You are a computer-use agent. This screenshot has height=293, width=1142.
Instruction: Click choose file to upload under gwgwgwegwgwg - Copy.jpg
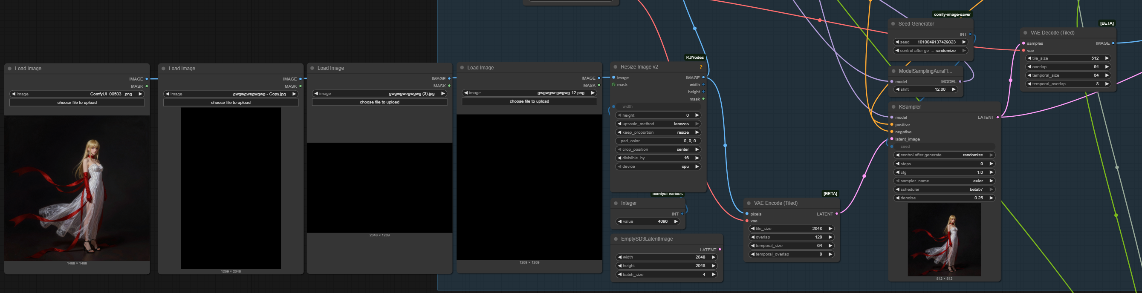coord(231,102)
